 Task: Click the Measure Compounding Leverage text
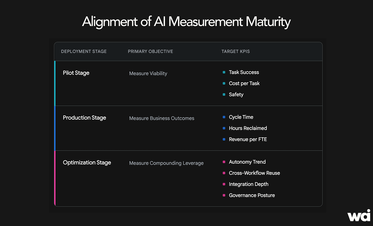tap(166, 163)
